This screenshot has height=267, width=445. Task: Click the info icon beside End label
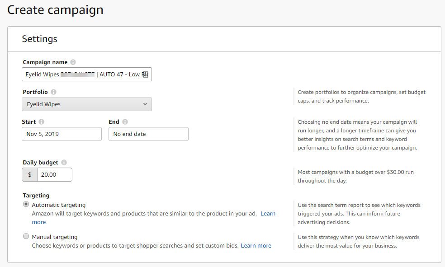[125, 122]
